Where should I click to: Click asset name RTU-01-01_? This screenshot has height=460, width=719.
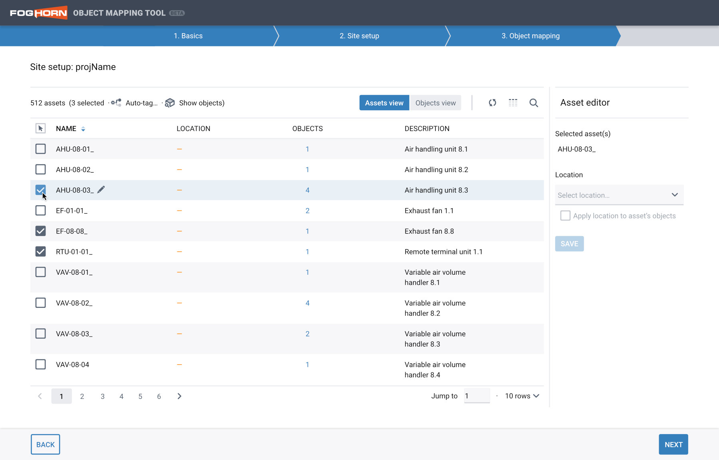74,252
